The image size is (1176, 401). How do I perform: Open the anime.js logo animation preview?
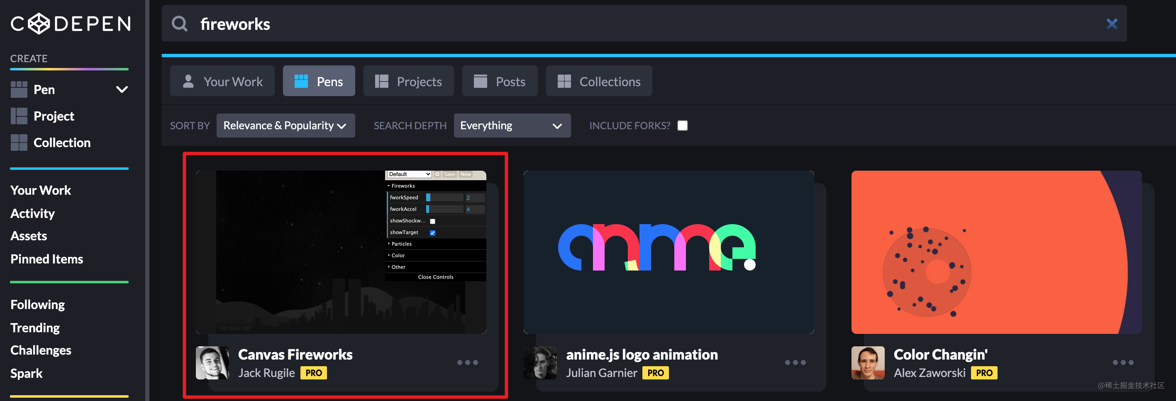point(669,252)
